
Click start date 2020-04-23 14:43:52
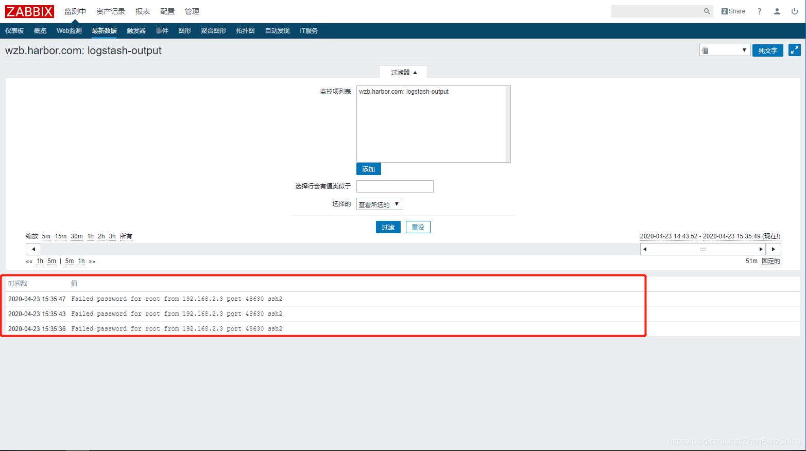pyautogui.click(x=668, y=236)
